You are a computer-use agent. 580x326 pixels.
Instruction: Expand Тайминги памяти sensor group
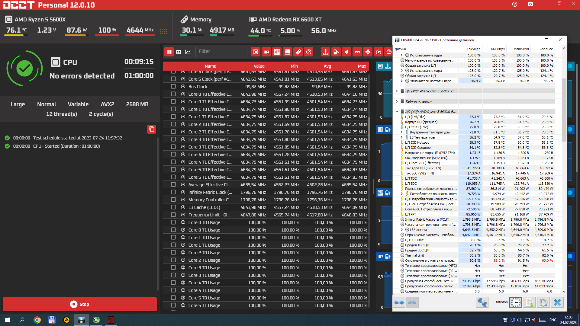397,101
